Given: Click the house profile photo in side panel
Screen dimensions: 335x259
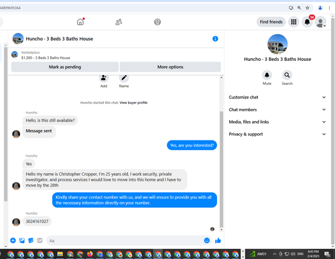Looking at the screenshot, I should [x=277, y=44].
